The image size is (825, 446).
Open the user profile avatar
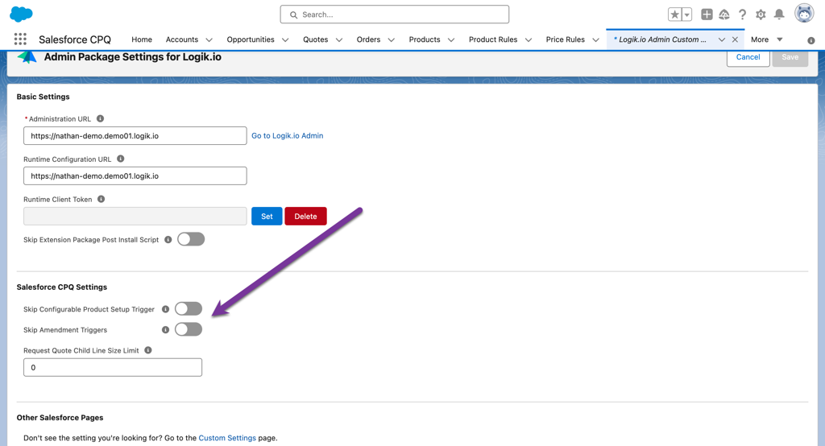(x=804, y=14)
